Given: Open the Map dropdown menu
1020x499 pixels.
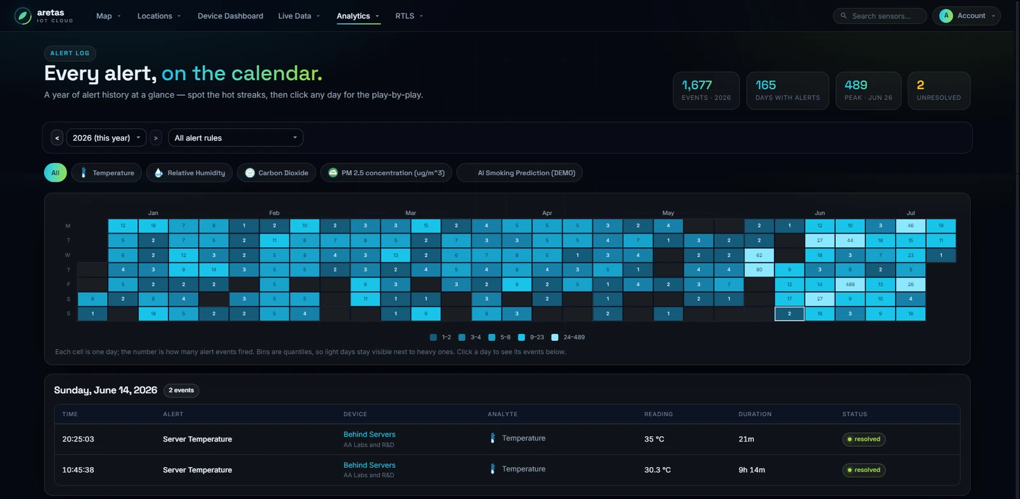Looking at the screenshot, I should click(x=108, y=16).
